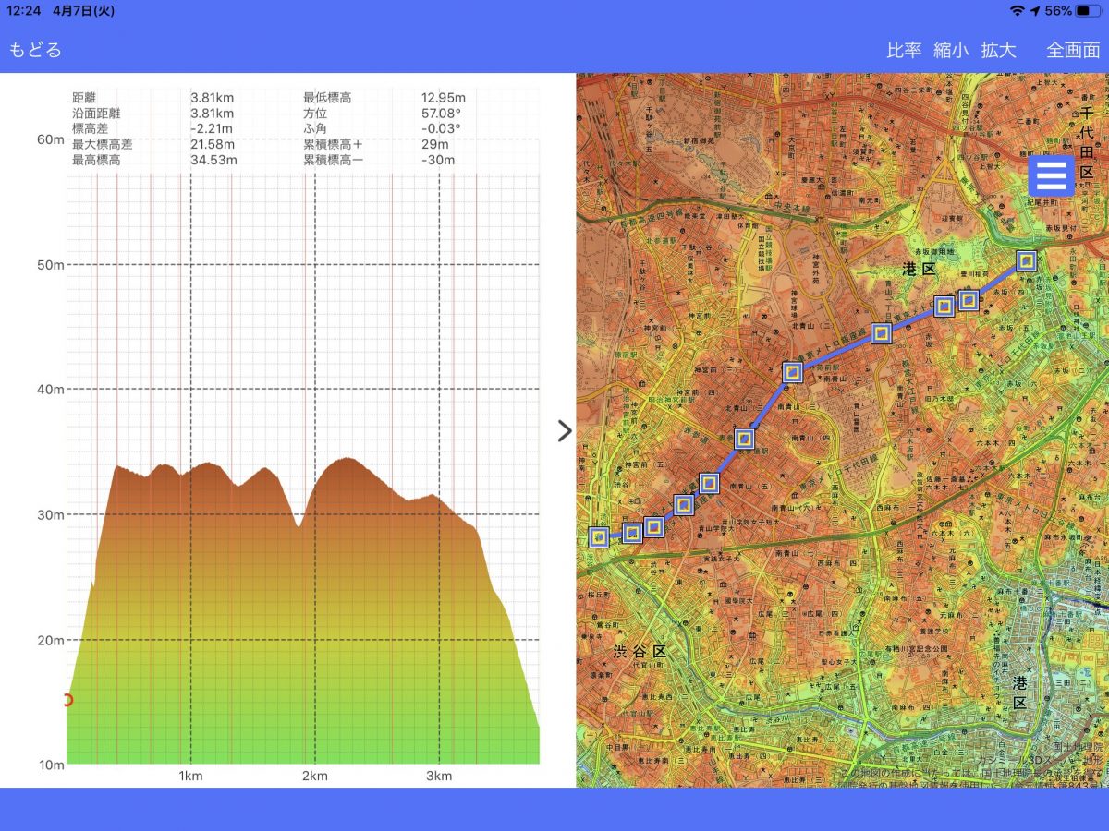Go back with もどる
The height and width of the screenshot is (831, 1109).
coord(35,50)
